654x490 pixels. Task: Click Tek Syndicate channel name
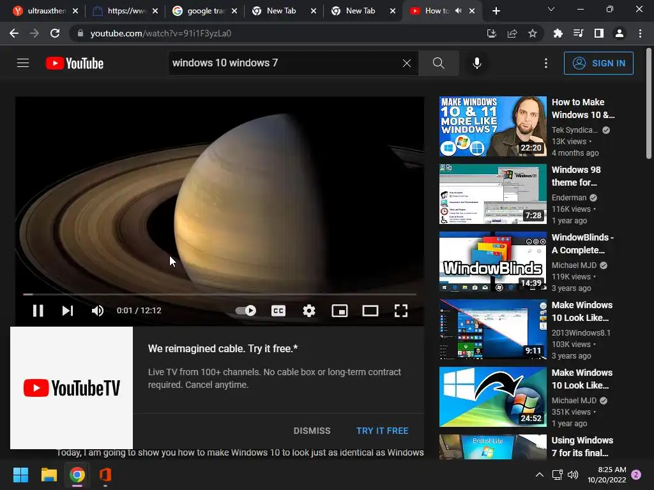coord(574,130)
